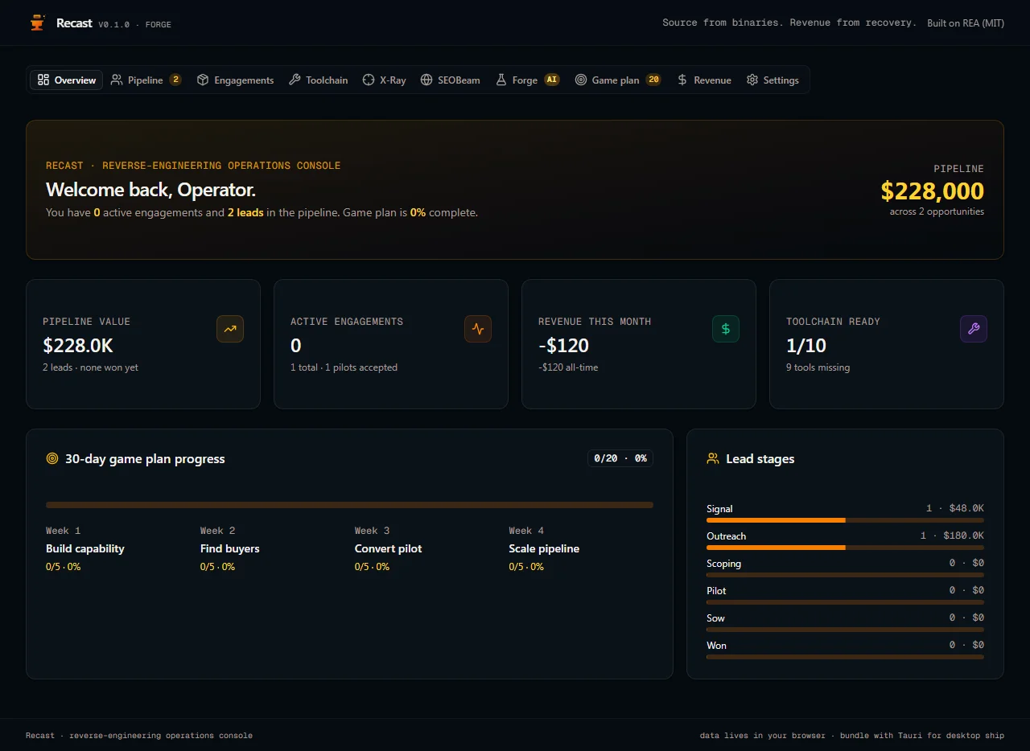The width and height of the screenshot is (1030, 751).
Task: Click the purple wrench icon on Toolchain Ready card
Action: pyautogui.click(x=974, y=329)
